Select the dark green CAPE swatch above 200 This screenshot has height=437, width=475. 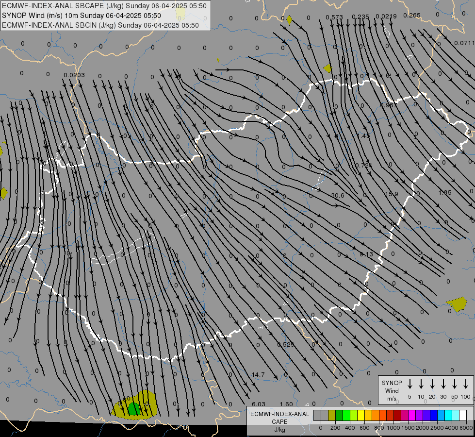pyautogui.click(x=339, y=416)
